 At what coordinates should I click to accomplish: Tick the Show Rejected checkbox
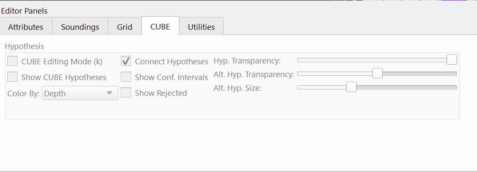pyautogui.click(x=126, y=93)
